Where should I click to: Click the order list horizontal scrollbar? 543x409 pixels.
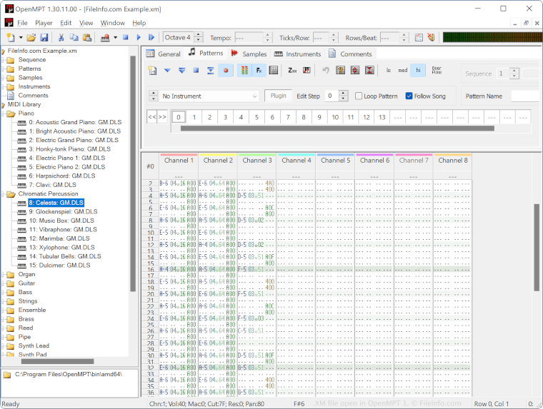[x=336, y=129]
